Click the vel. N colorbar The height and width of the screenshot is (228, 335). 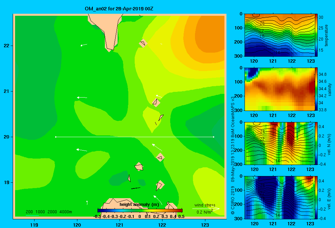pos(316,143)
